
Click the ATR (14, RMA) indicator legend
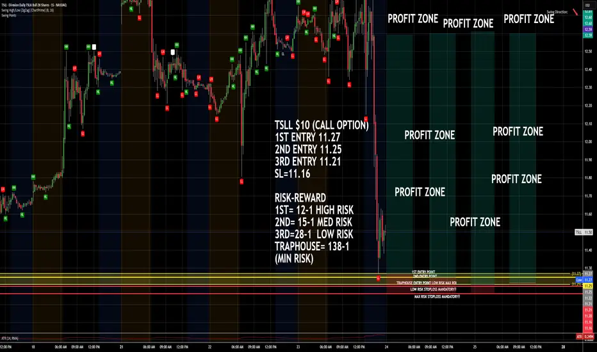click(x=10, y=339)
